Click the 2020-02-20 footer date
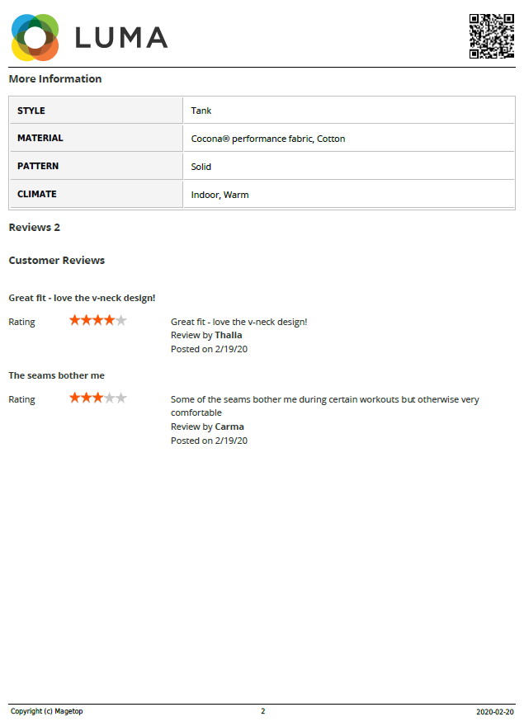The image size is (524, 726). click(x=495, y=711)
